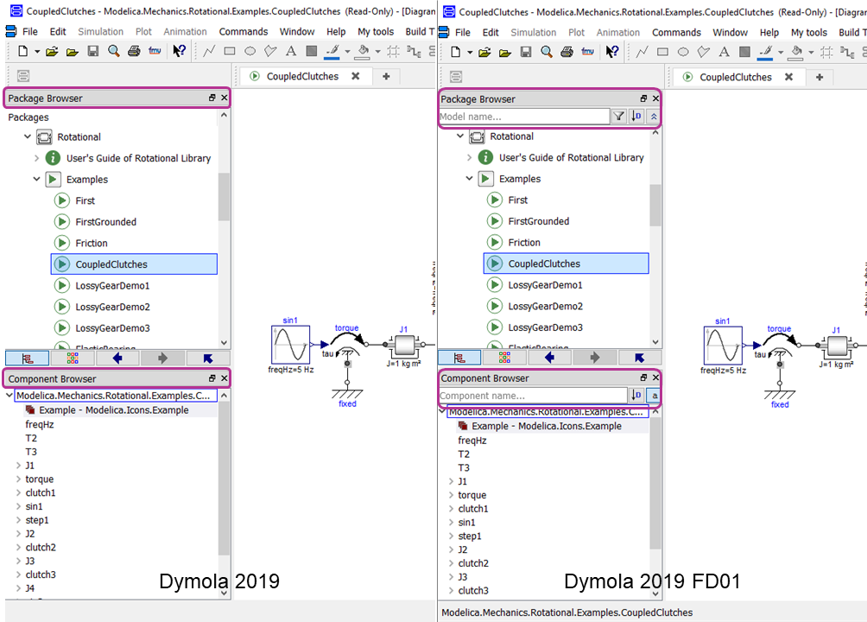Collapse the Examples node in Dymola 2019 FD01

(x=469, y=179)
